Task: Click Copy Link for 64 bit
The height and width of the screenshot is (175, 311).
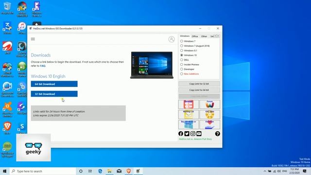Action: pos(199,90)
